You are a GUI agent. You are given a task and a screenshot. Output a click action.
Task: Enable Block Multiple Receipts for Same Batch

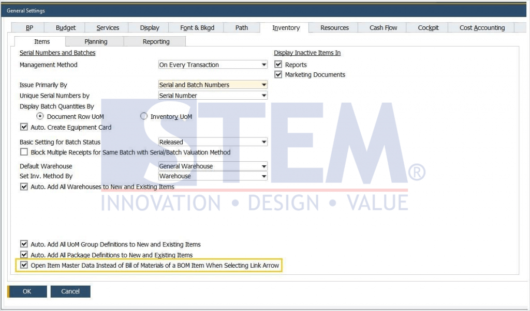tap(24, 151)
